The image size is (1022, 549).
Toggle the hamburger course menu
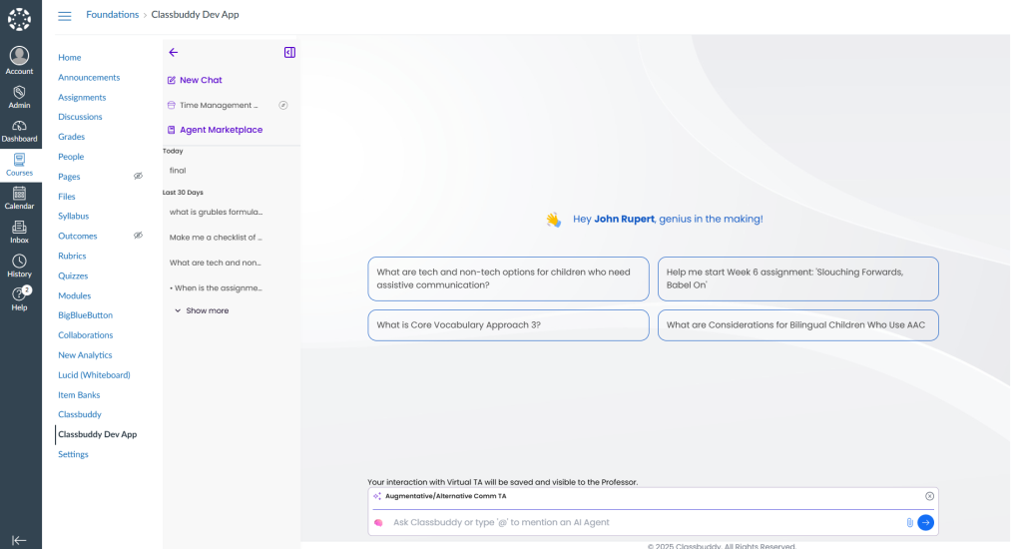click(65, 15)
